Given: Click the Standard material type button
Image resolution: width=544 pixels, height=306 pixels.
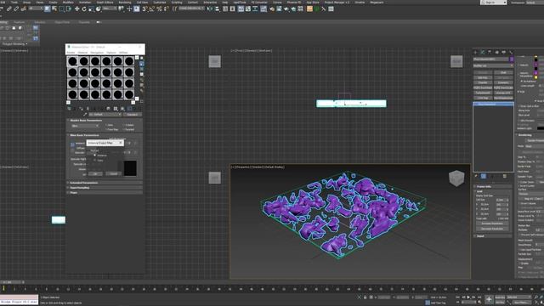Looking at the screenshot, I should [x=133, y=114].
